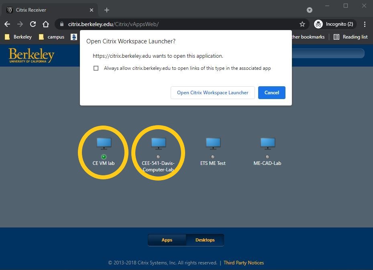Check Always allow citrix.berkeley.edu checkbox

tap(96, 69)
